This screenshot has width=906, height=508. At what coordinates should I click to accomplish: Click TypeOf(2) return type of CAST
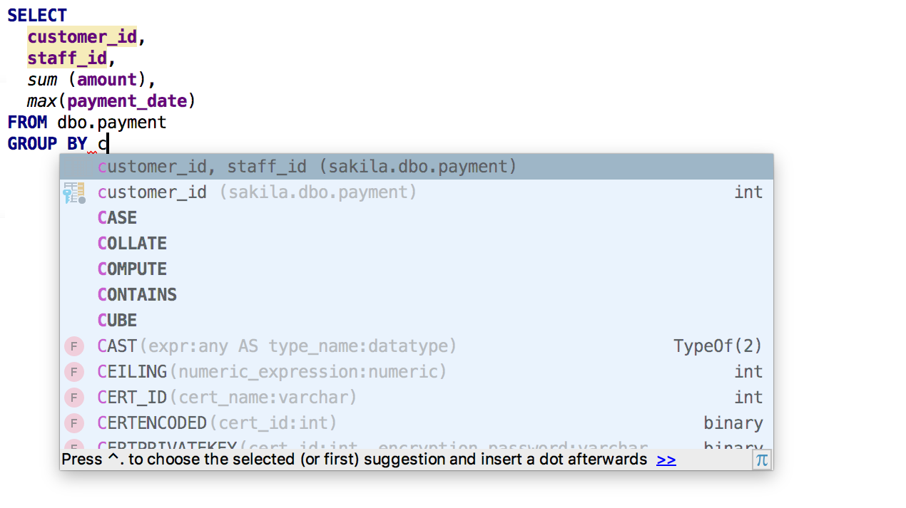(x=718, y=346)
